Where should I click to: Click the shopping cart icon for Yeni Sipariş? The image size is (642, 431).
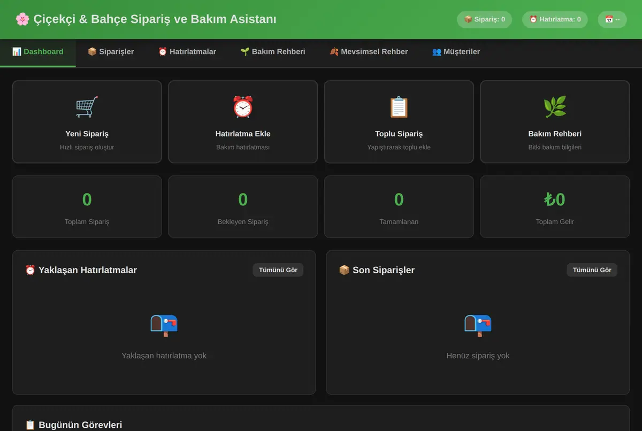tap(87, 107)
